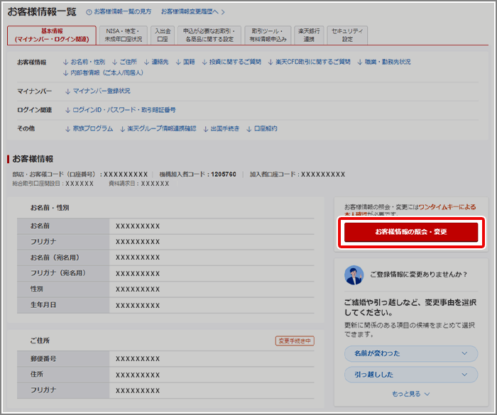
Task: Select the 基本情報 (マイナンバー・ログイン関連) tab
Action: pos(52,35)
